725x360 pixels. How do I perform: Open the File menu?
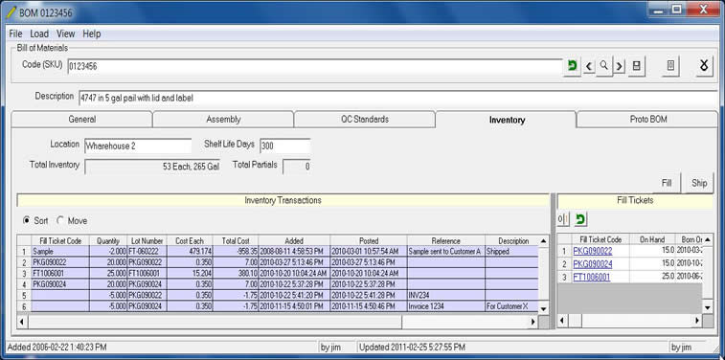click(x=15, y=34)
